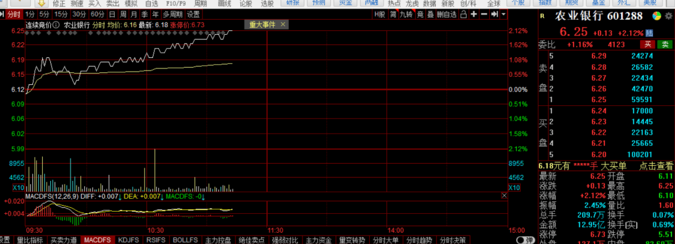
Task: Toggle the 简 simplified view button
Action: point(393,14)
